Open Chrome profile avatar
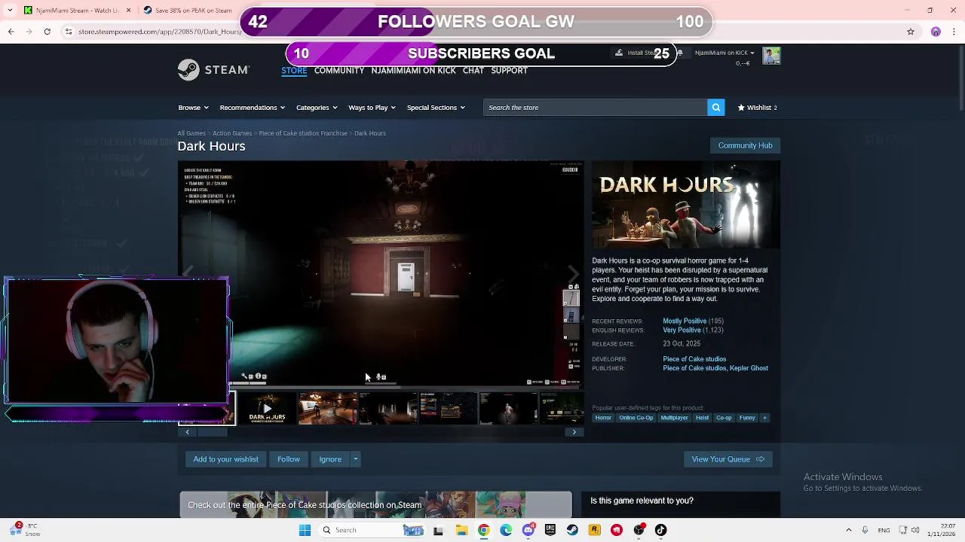 tap(936, 32)
